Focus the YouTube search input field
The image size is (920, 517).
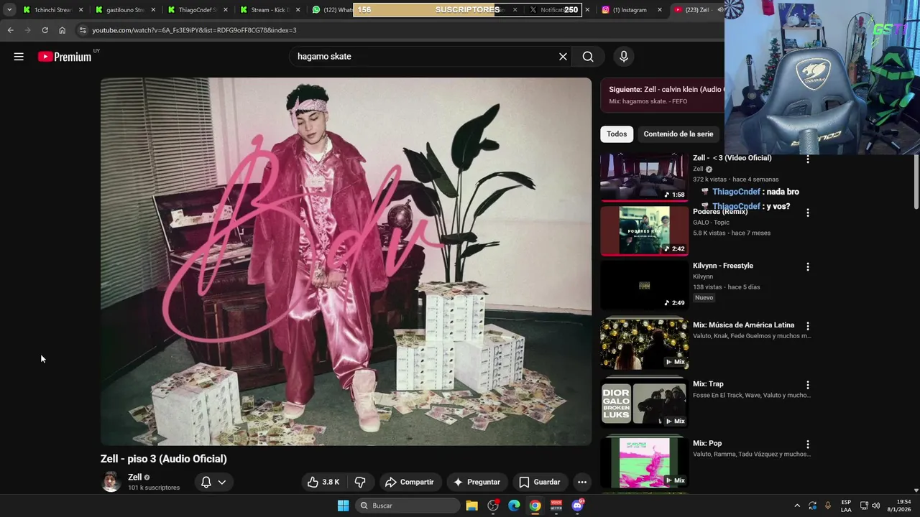coord(424,57)
